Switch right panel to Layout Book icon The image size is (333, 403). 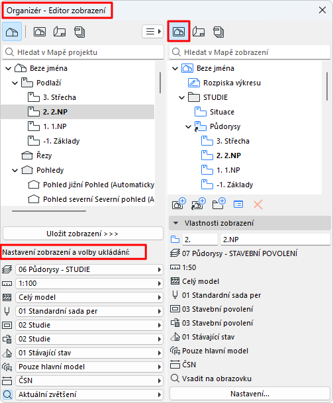pyautogui.click(x=199, y=32)
